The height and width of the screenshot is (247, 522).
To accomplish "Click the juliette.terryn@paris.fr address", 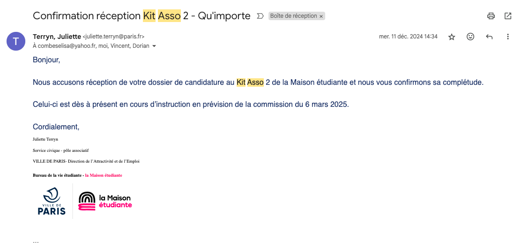I will 113,37.
